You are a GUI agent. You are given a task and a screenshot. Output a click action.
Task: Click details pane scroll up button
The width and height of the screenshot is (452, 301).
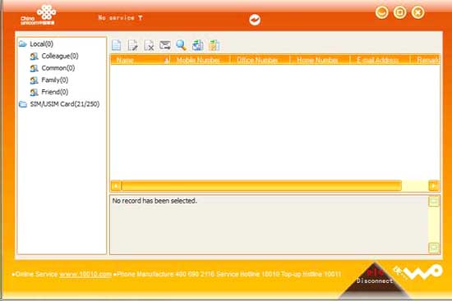tap(434, 201)
